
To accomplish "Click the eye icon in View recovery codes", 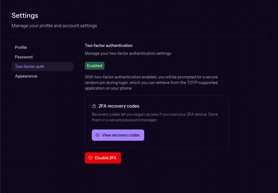I will click(97, 135).
